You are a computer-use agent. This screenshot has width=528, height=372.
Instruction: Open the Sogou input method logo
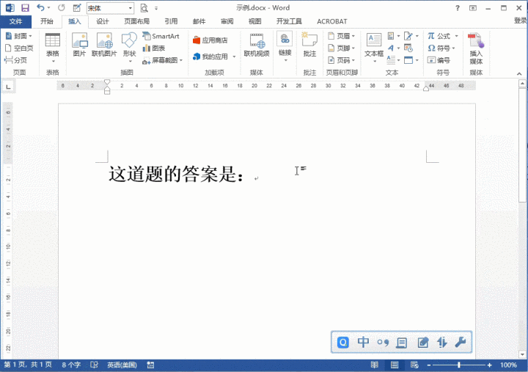[x=343, y=343]
